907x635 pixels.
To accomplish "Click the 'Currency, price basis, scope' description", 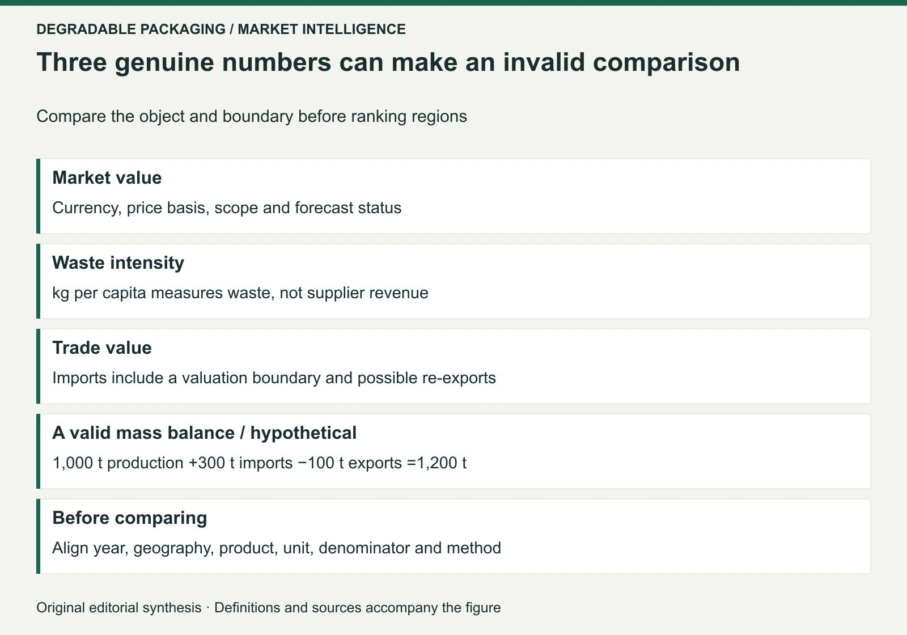I will point(227,208).
